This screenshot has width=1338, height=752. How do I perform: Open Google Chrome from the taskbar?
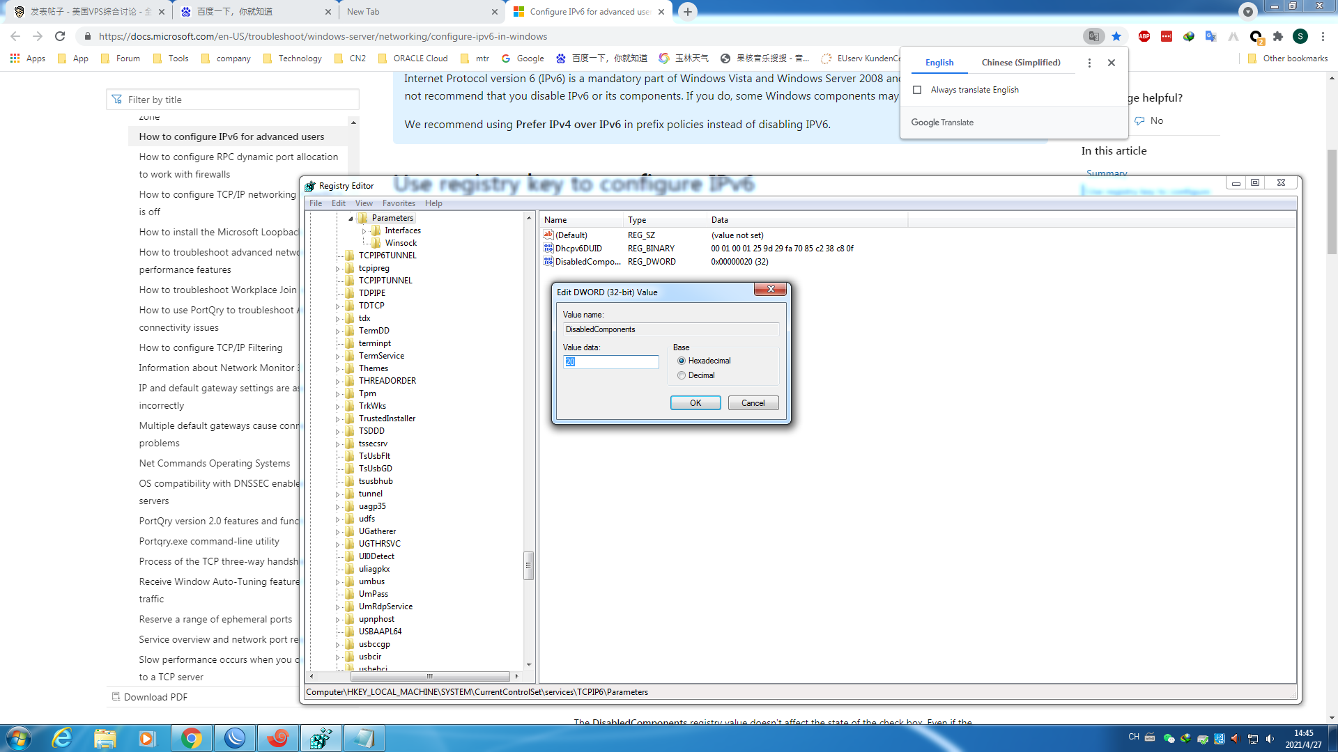click(191, 738)
